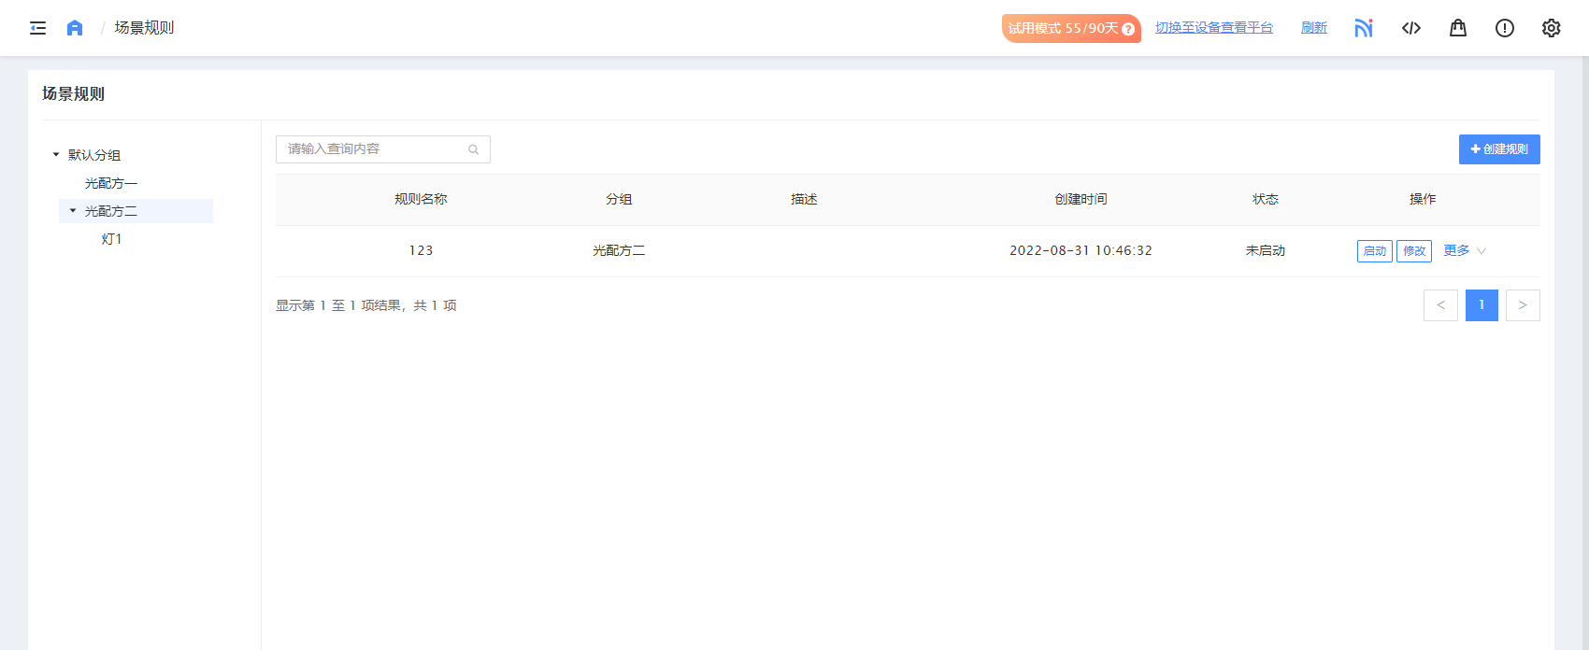
Task: Open 切换至设备查看平台 link
Action: (1213, 28)
